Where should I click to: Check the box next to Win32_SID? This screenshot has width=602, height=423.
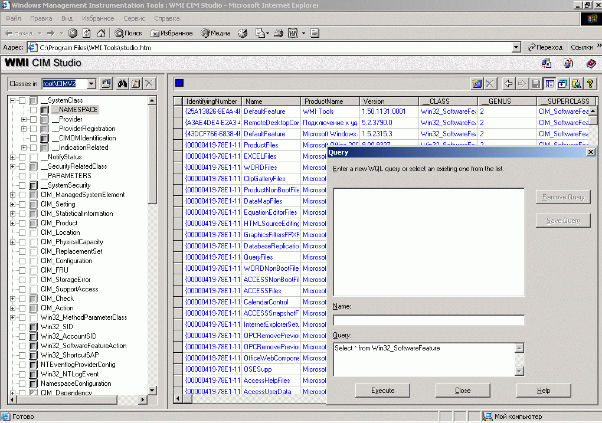(x=22, y=327)
